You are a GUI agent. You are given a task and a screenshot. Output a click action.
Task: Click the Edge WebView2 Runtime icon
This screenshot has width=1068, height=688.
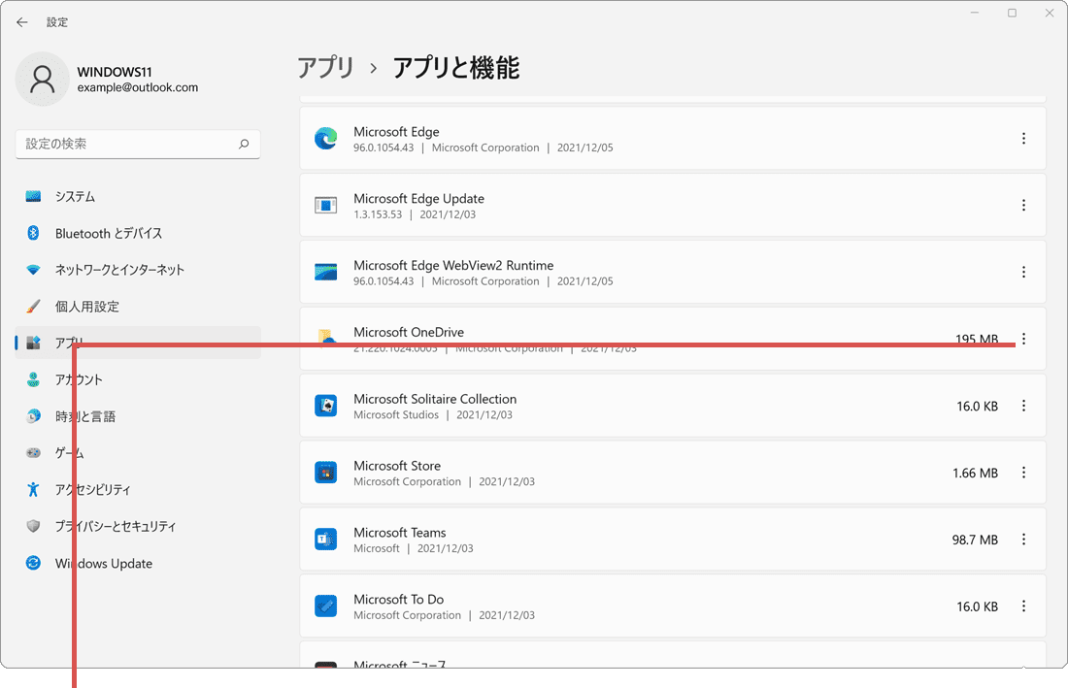[325, 273]
